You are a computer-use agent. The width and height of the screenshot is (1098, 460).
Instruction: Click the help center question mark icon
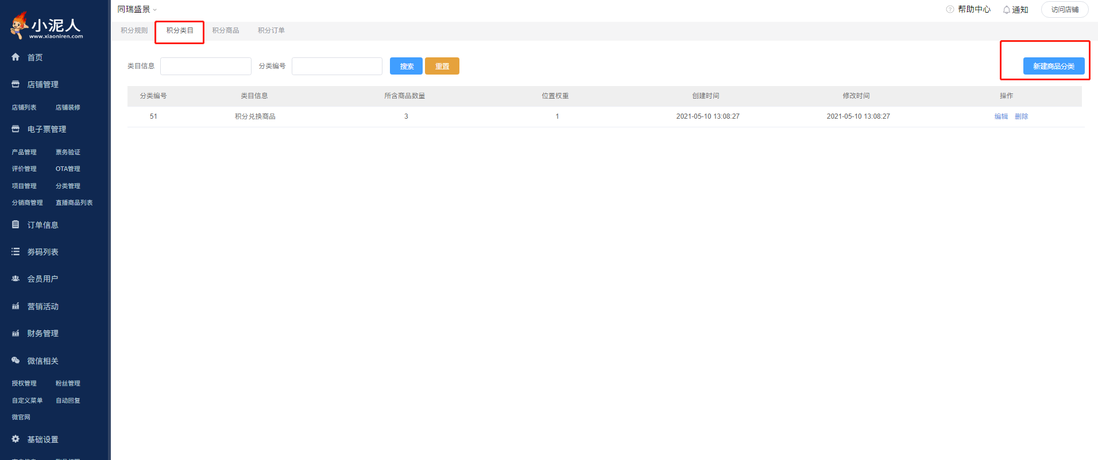950,9
